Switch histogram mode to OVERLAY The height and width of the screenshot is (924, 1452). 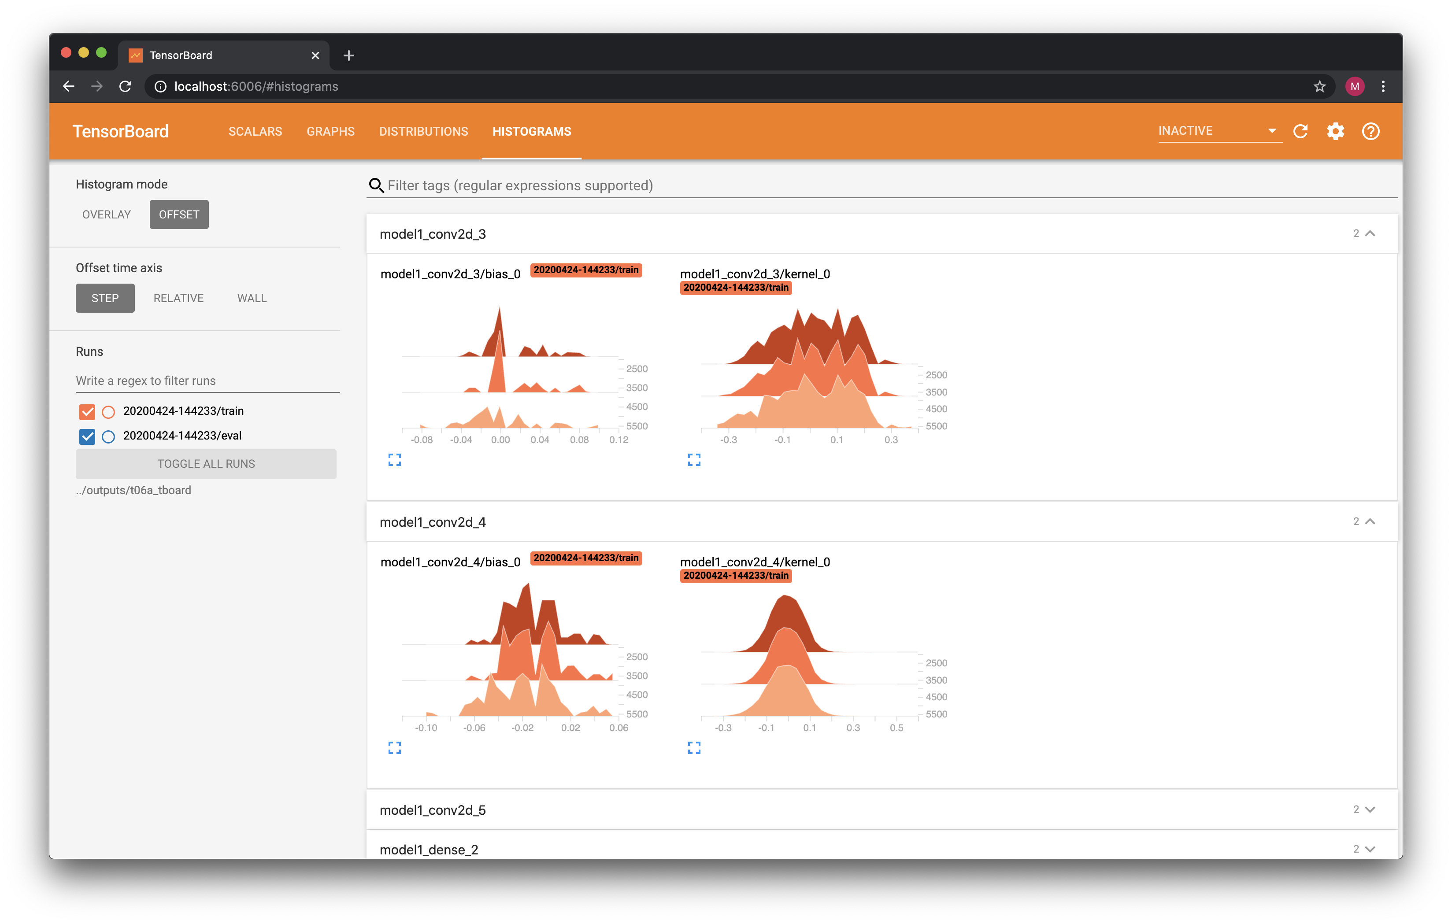coord(107,214)
